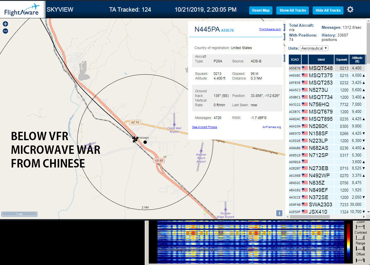Click the waterfall color scale bar
Image resolution: width=370 pixels, height=265 pixels.
[x=348, y=241]
